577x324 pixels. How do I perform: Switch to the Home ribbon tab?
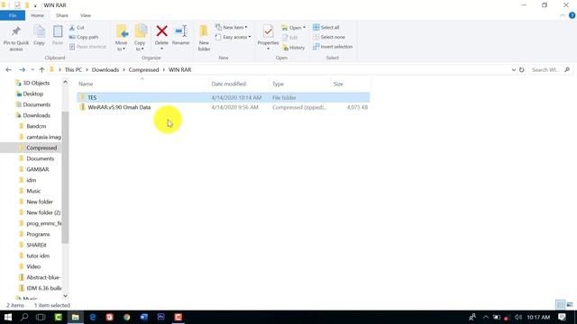[x=37, y=15]
